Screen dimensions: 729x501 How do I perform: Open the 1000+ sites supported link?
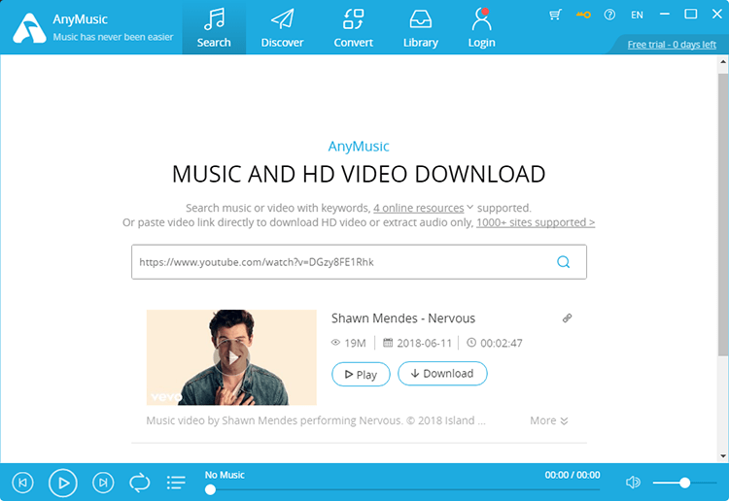(x=536, y=222)
